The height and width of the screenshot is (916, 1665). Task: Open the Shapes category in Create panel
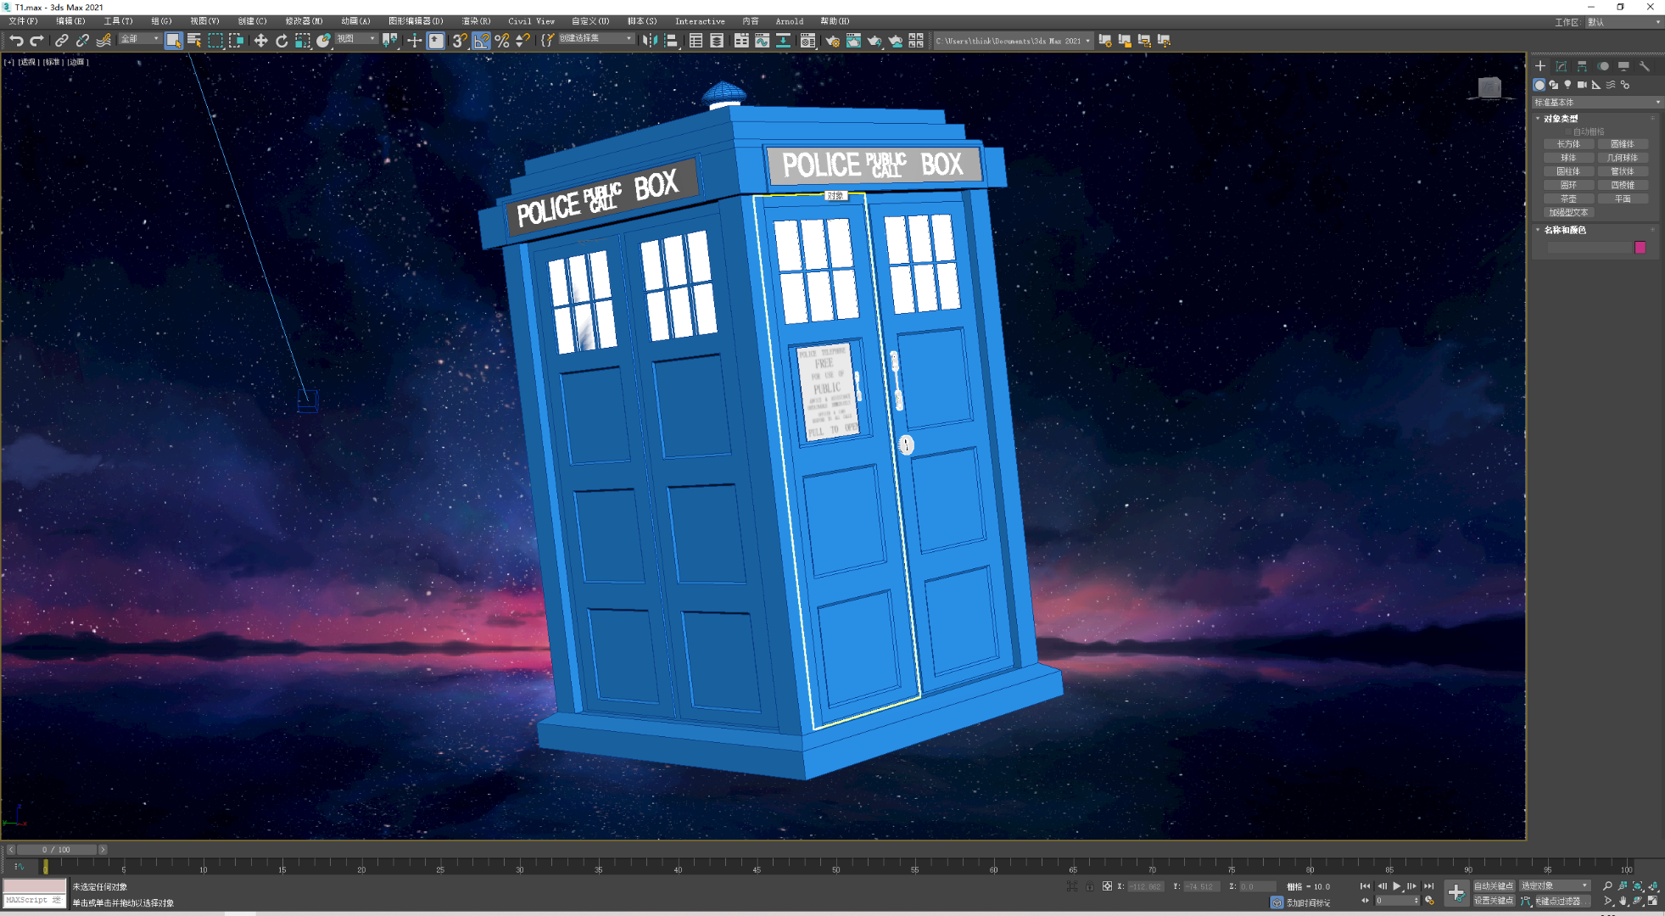pyautogui.click(x=1554, y=85)
